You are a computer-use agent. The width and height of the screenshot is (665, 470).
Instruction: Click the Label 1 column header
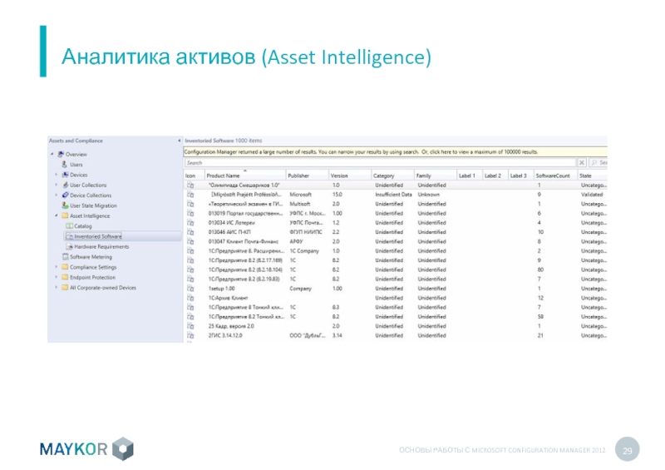pyautogui.click(x=470, y=176)
